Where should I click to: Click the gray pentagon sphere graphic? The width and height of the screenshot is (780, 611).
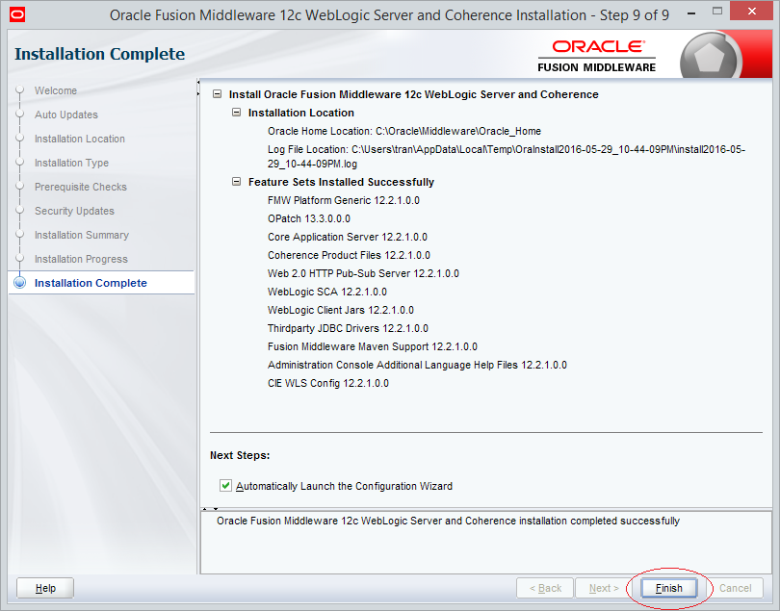pyautogui.click(x=709, y=57)
